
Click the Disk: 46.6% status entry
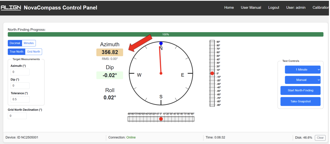(x=304, y=138)
